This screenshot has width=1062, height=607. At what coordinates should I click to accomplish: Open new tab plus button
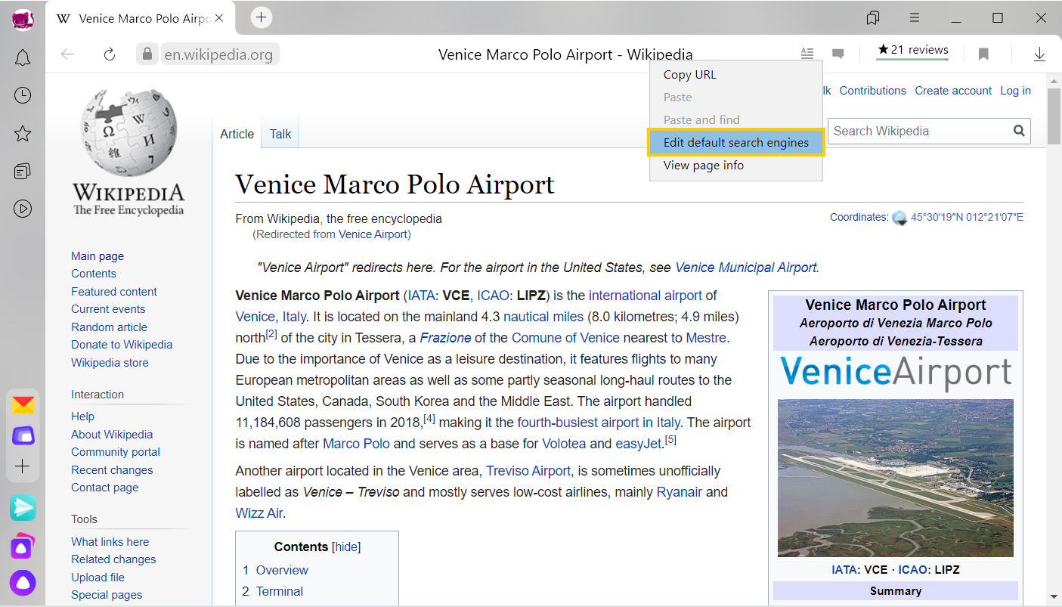click(261, 17)
